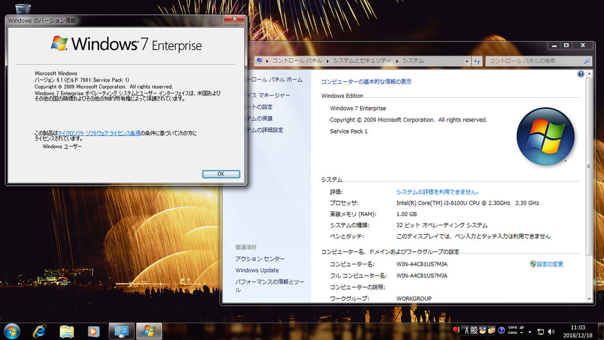Image resolution: width=604 pixels, height=340 pixels.
Task: Open パフォーマンスの情報とツール link
Action: click(x=270, y=286)
